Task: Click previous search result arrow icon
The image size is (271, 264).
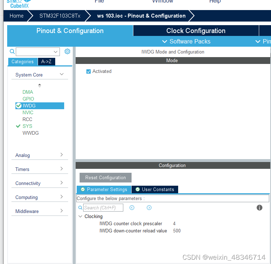Action: (x=132, y=208)
